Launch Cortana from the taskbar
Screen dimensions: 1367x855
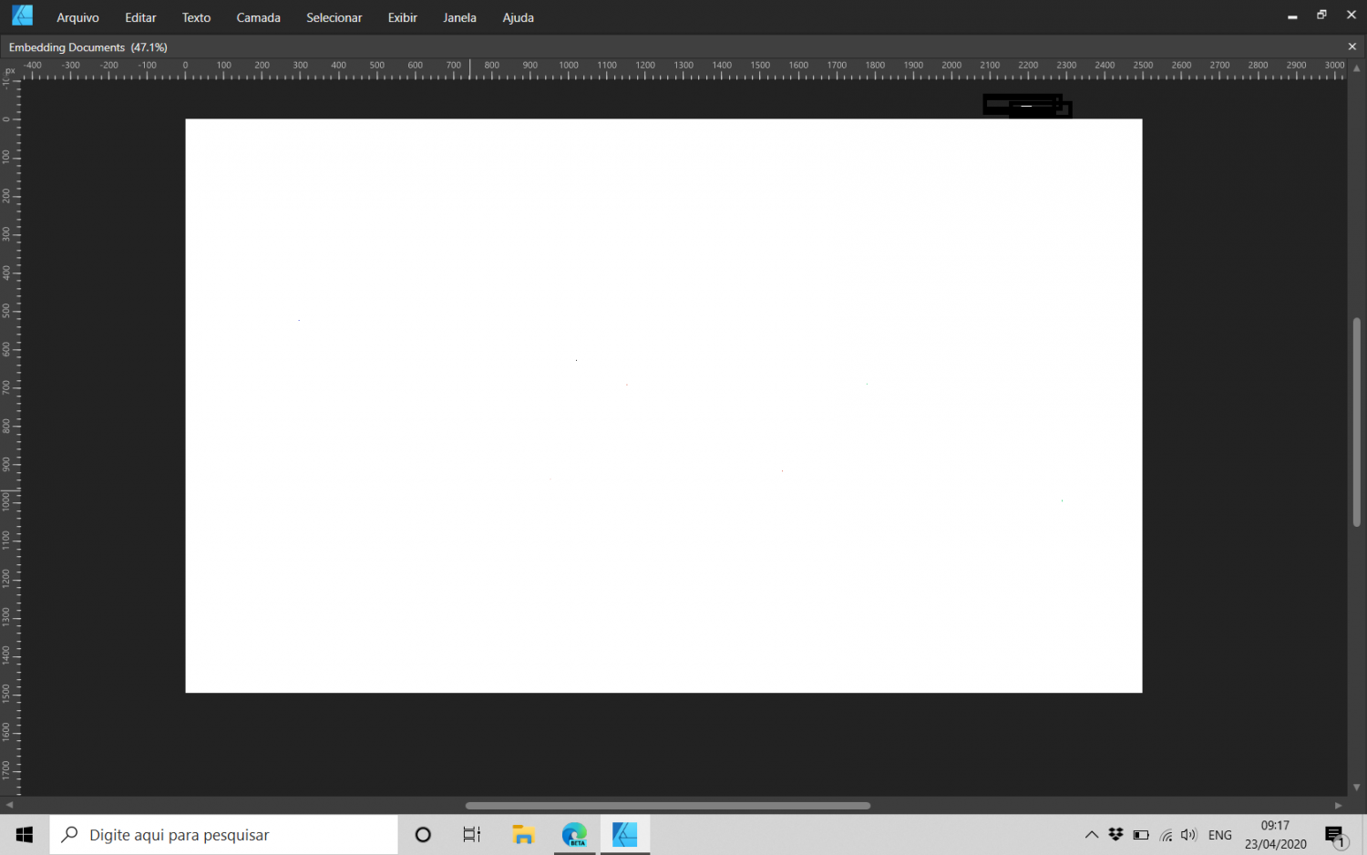(x=421, y=834)
